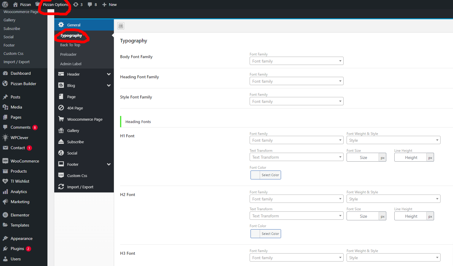The height and width of the screenshot is (266, 453).
Task: Click the WordPress logo icon in admin bar
Action: point(5,4)
